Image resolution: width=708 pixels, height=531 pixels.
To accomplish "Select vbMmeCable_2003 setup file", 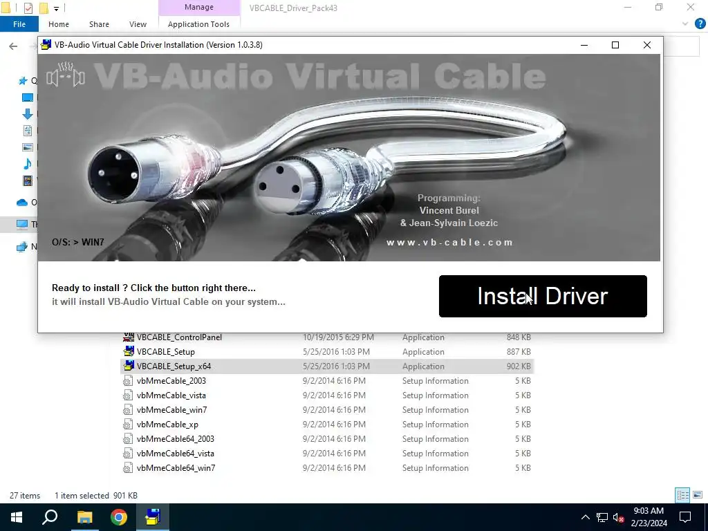I will coord(327,381).
